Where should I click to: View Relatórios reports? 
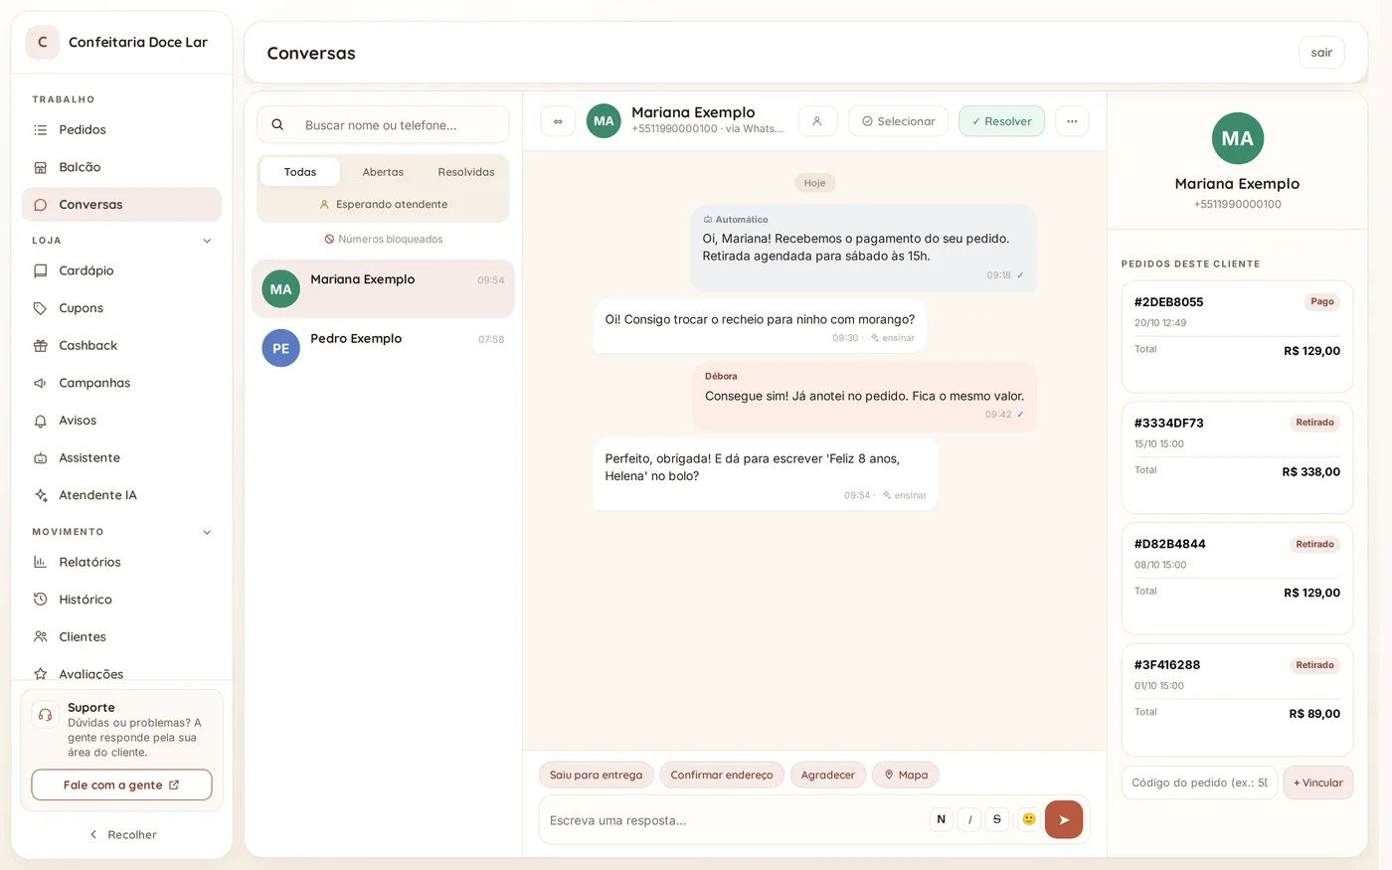(121, 562)
